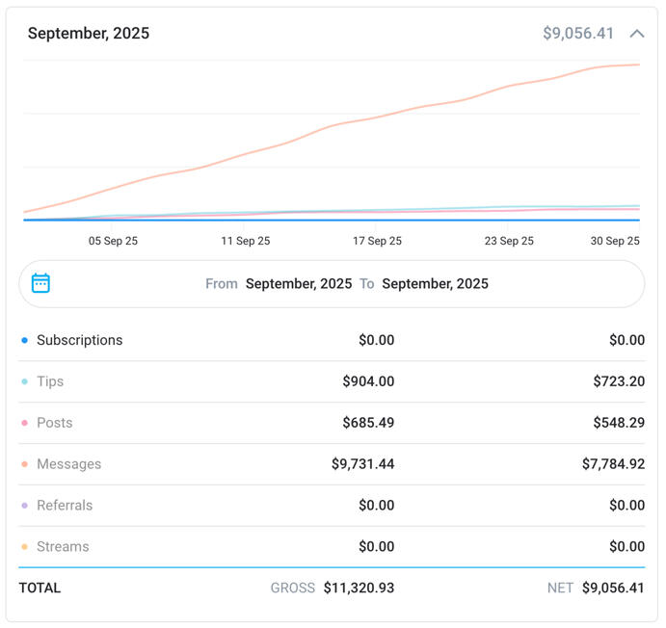Screen dimensions: 666x628
Task: Click the Subscriptions row label
Action: pos(79,340)
